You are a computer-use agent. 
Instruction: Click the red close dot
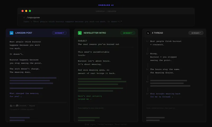[x=23, y=11]
